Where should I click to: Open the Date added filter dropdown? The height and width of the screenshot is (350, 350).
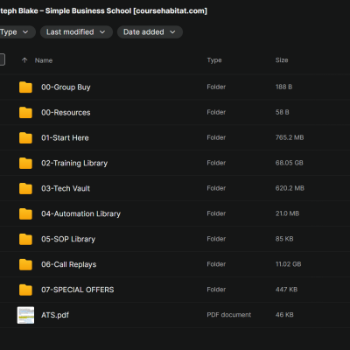click(x=150, y=32)
